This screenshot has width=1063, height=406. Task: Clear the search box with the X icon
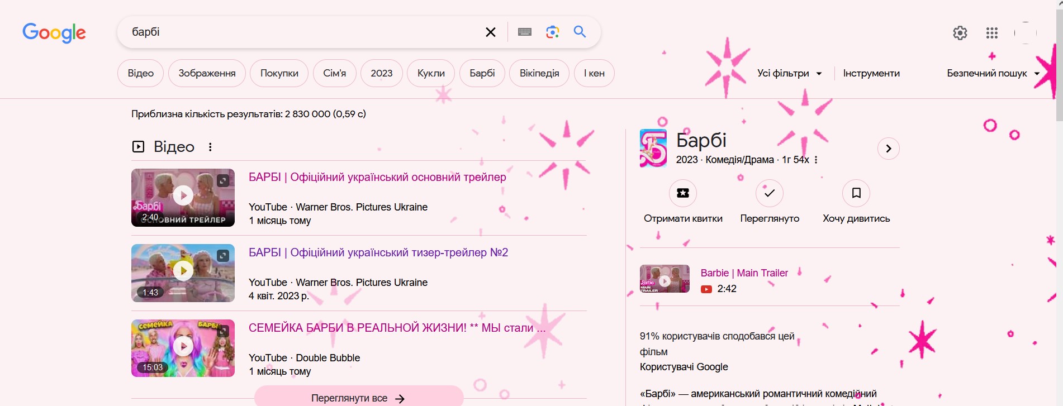pos(490,32)
